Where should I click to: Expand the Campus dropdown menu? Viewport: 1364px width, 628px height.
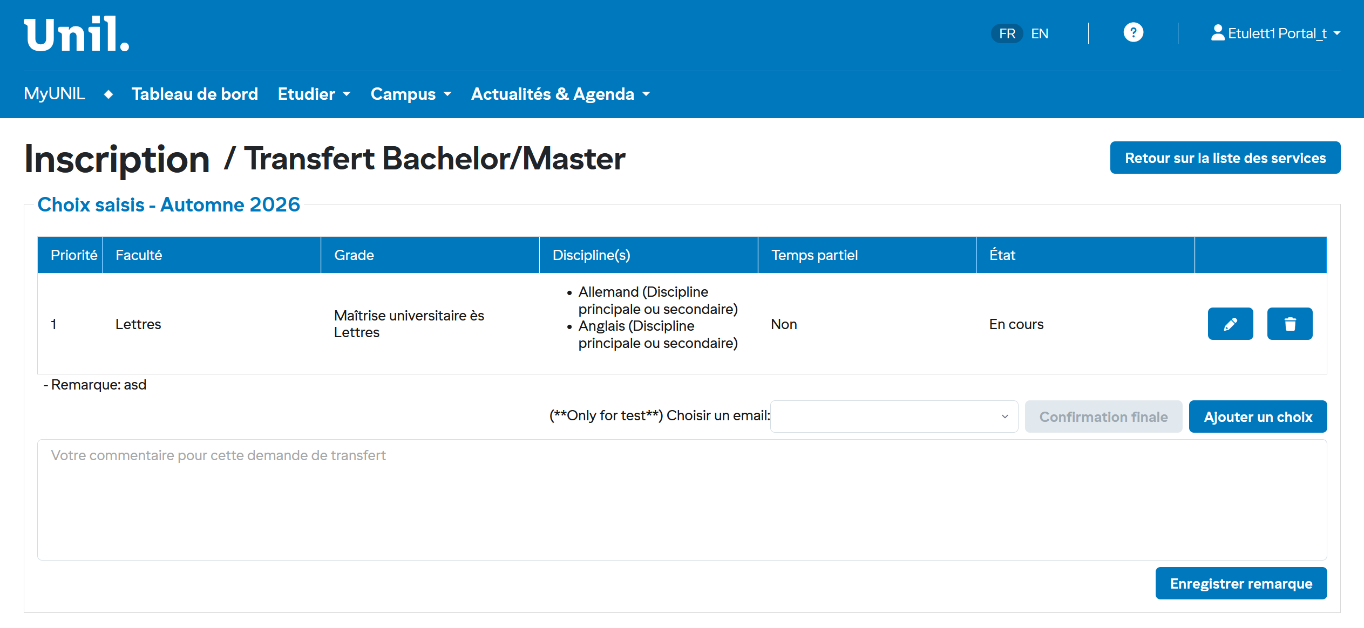point(411,94)
